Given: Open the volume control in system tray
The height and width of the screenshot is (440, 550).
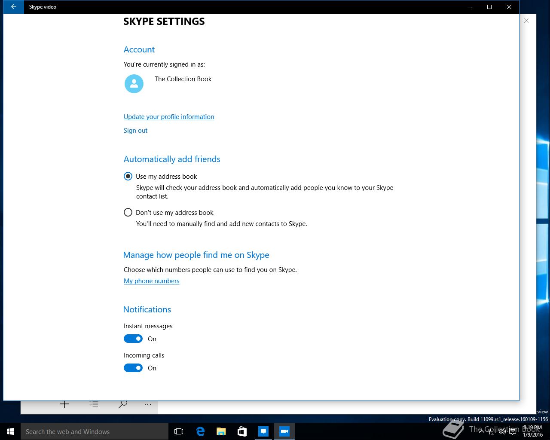Looking at the screenshot, I should pyautogui.click(x=502, y=432).
